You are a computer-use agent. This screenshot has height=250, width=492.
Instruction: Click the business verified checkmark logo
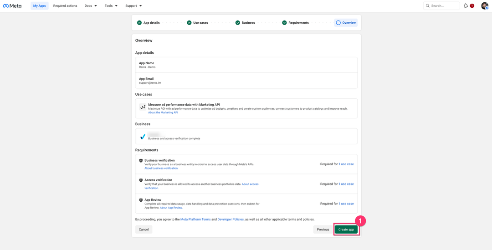[143, 137]
